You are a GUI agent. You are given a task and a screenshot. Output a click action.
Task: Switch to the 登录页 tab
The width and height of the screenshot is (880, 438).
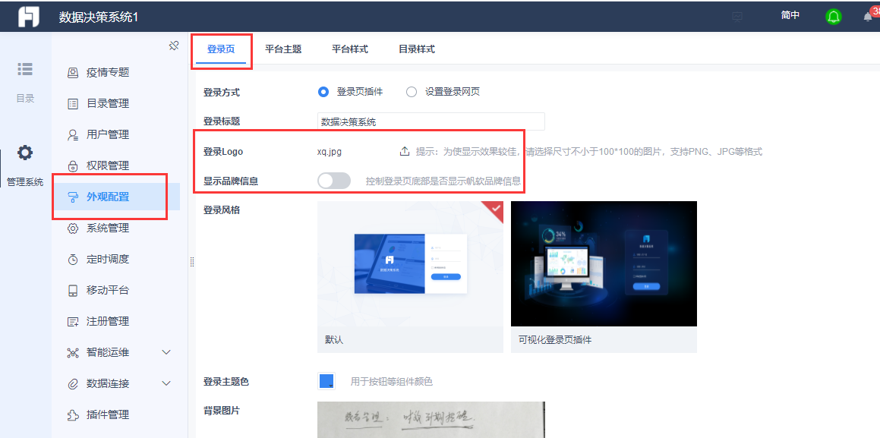point(221,49)
